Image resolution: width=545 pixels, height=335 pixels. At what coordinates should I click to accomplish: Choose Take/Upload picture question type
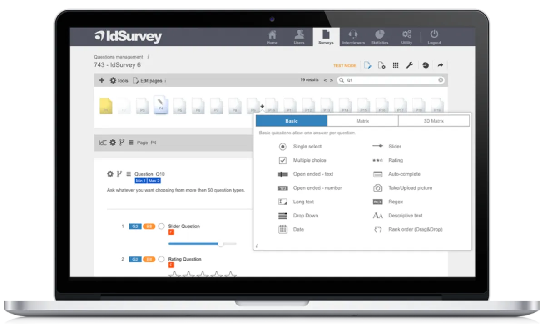tap(402, 188)
